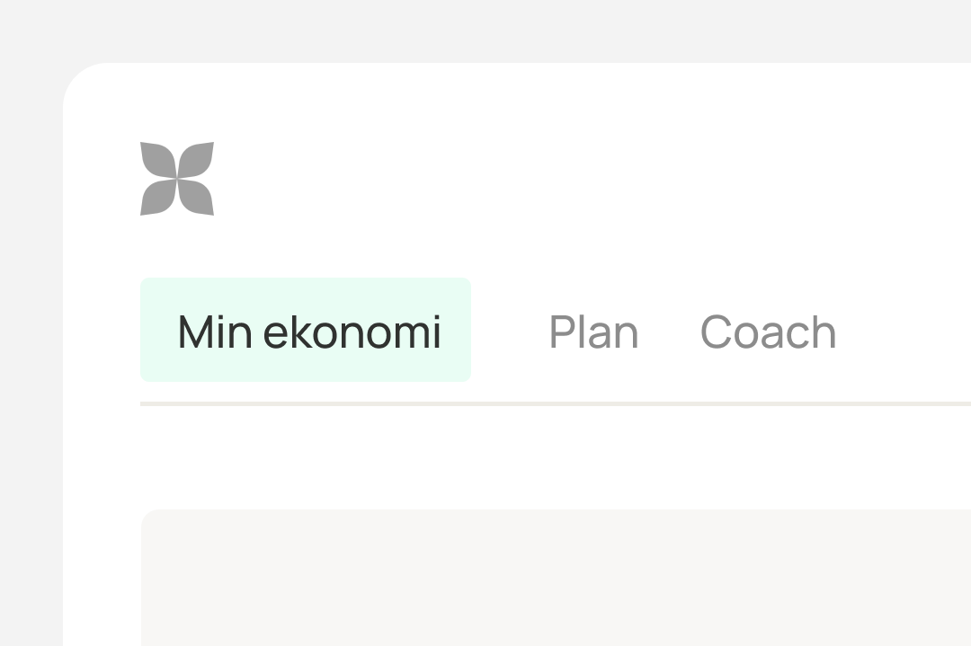Select the petal-shaped brand icon
Image resolution: width=971 pixels, height=646 pixels.
coord(177,179)
